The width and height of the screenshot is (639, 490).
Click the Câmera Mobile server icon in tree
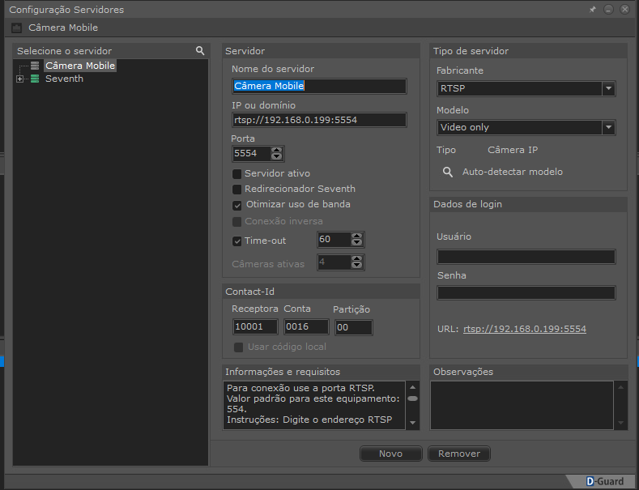click(35, 66)
